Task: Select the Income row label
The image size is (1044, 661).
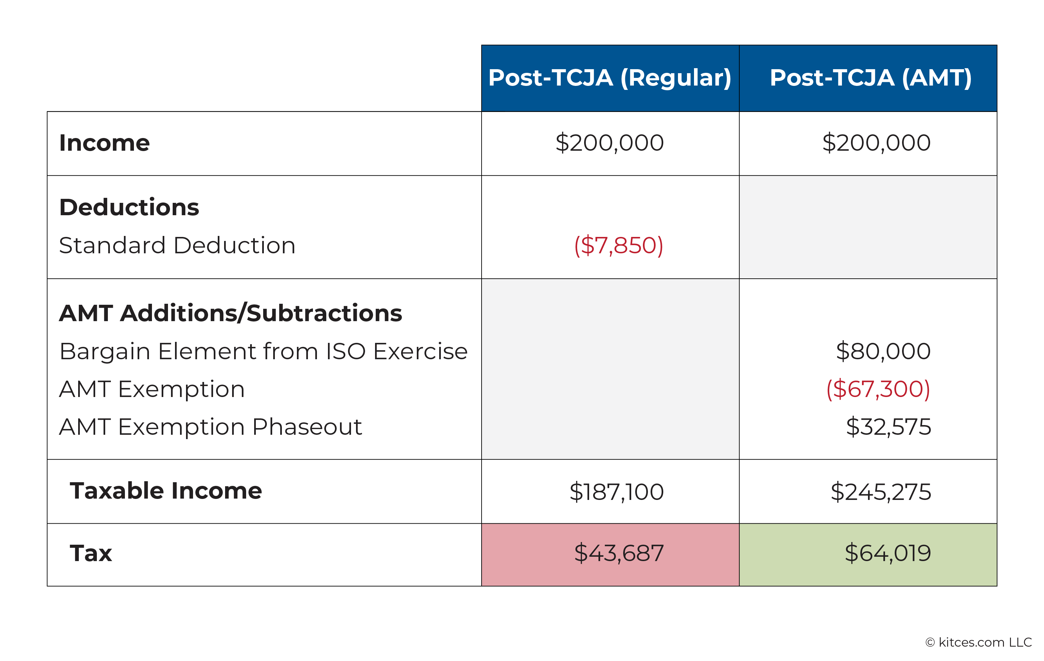Action: tap(105, 143)
